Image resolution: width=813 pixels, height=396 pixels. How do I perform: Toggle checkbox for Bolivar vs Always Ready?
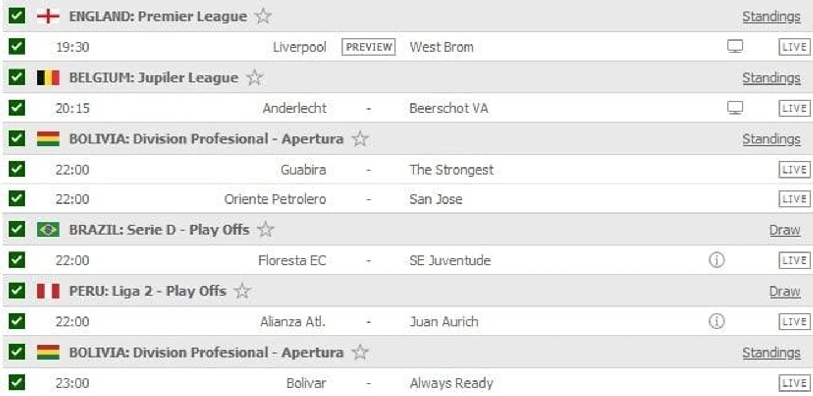[x=17, y=382]
